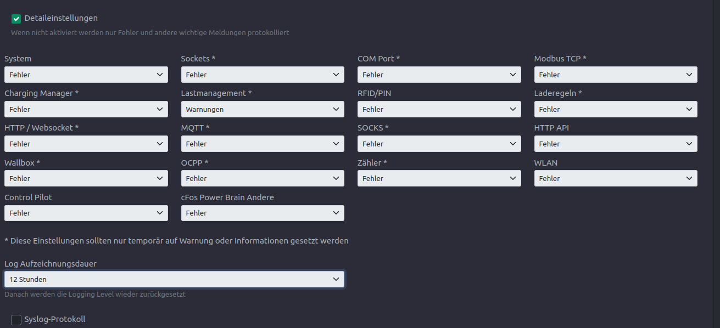Enable the Syslog-Protokoll checkbox
Image resolution: width=720 pixels, height=328 pixels.
tap(16, 320)
